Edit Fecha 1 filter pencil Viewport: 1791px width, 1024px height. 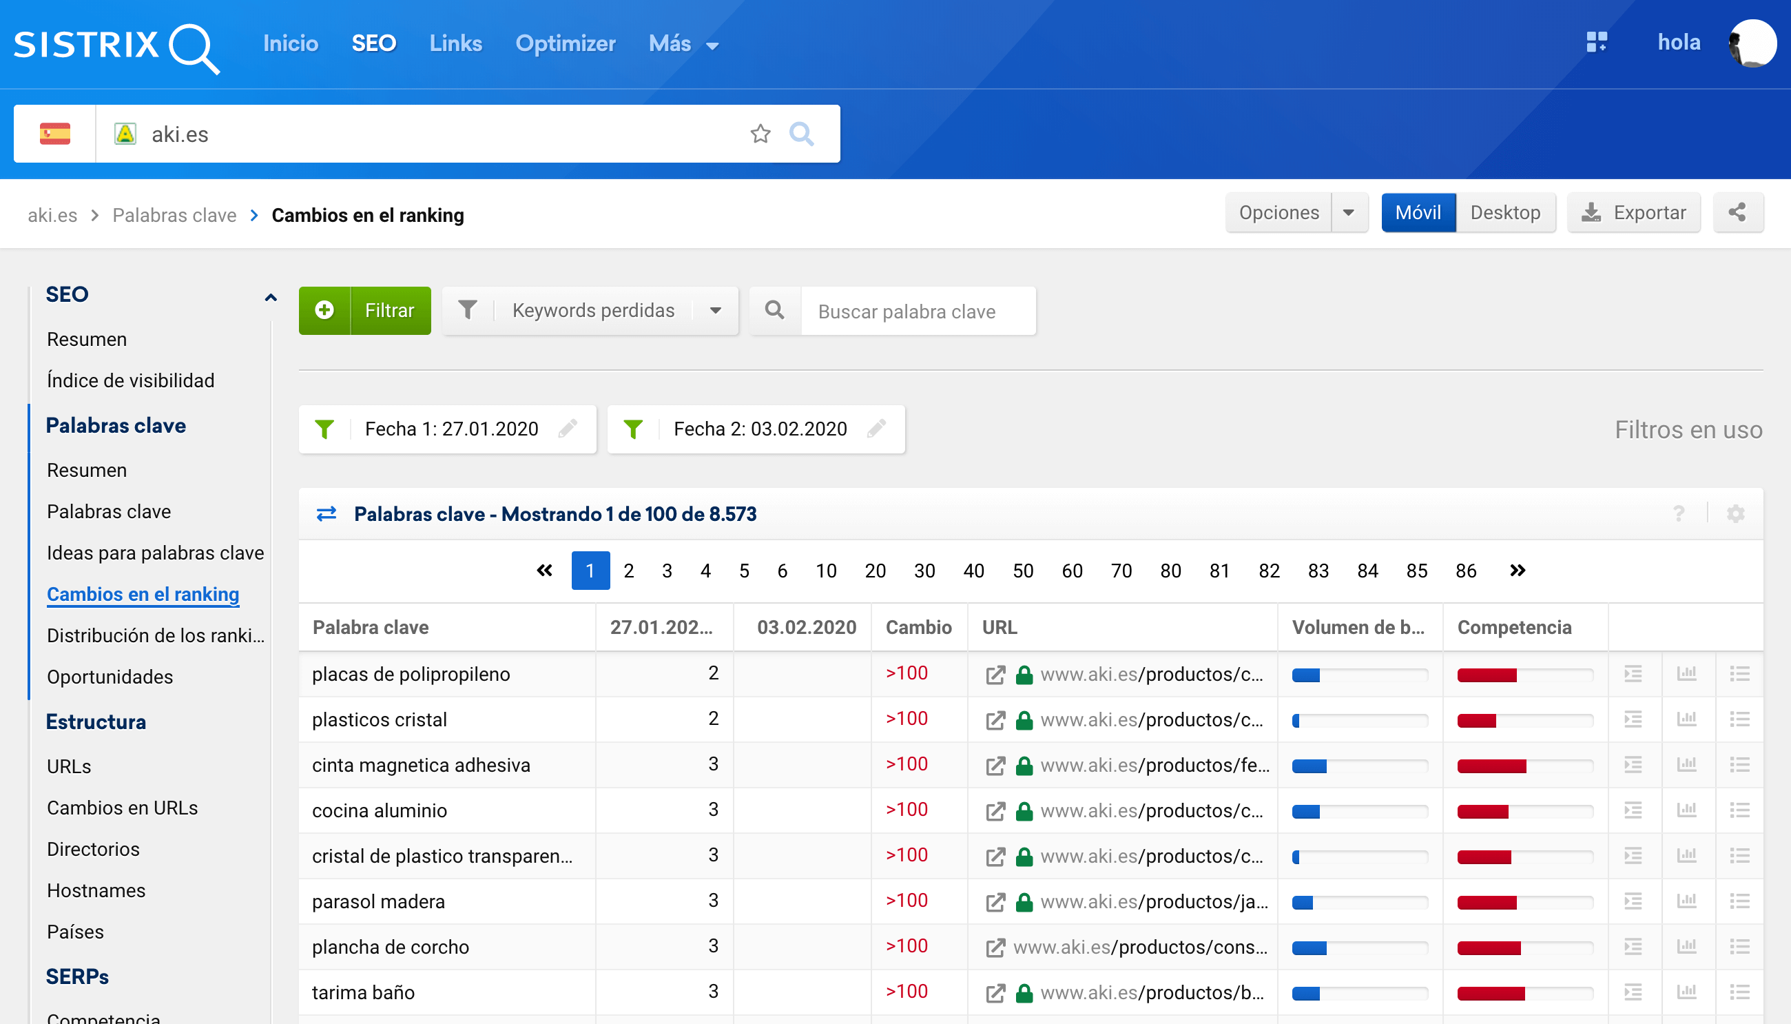tap(568, 429)
